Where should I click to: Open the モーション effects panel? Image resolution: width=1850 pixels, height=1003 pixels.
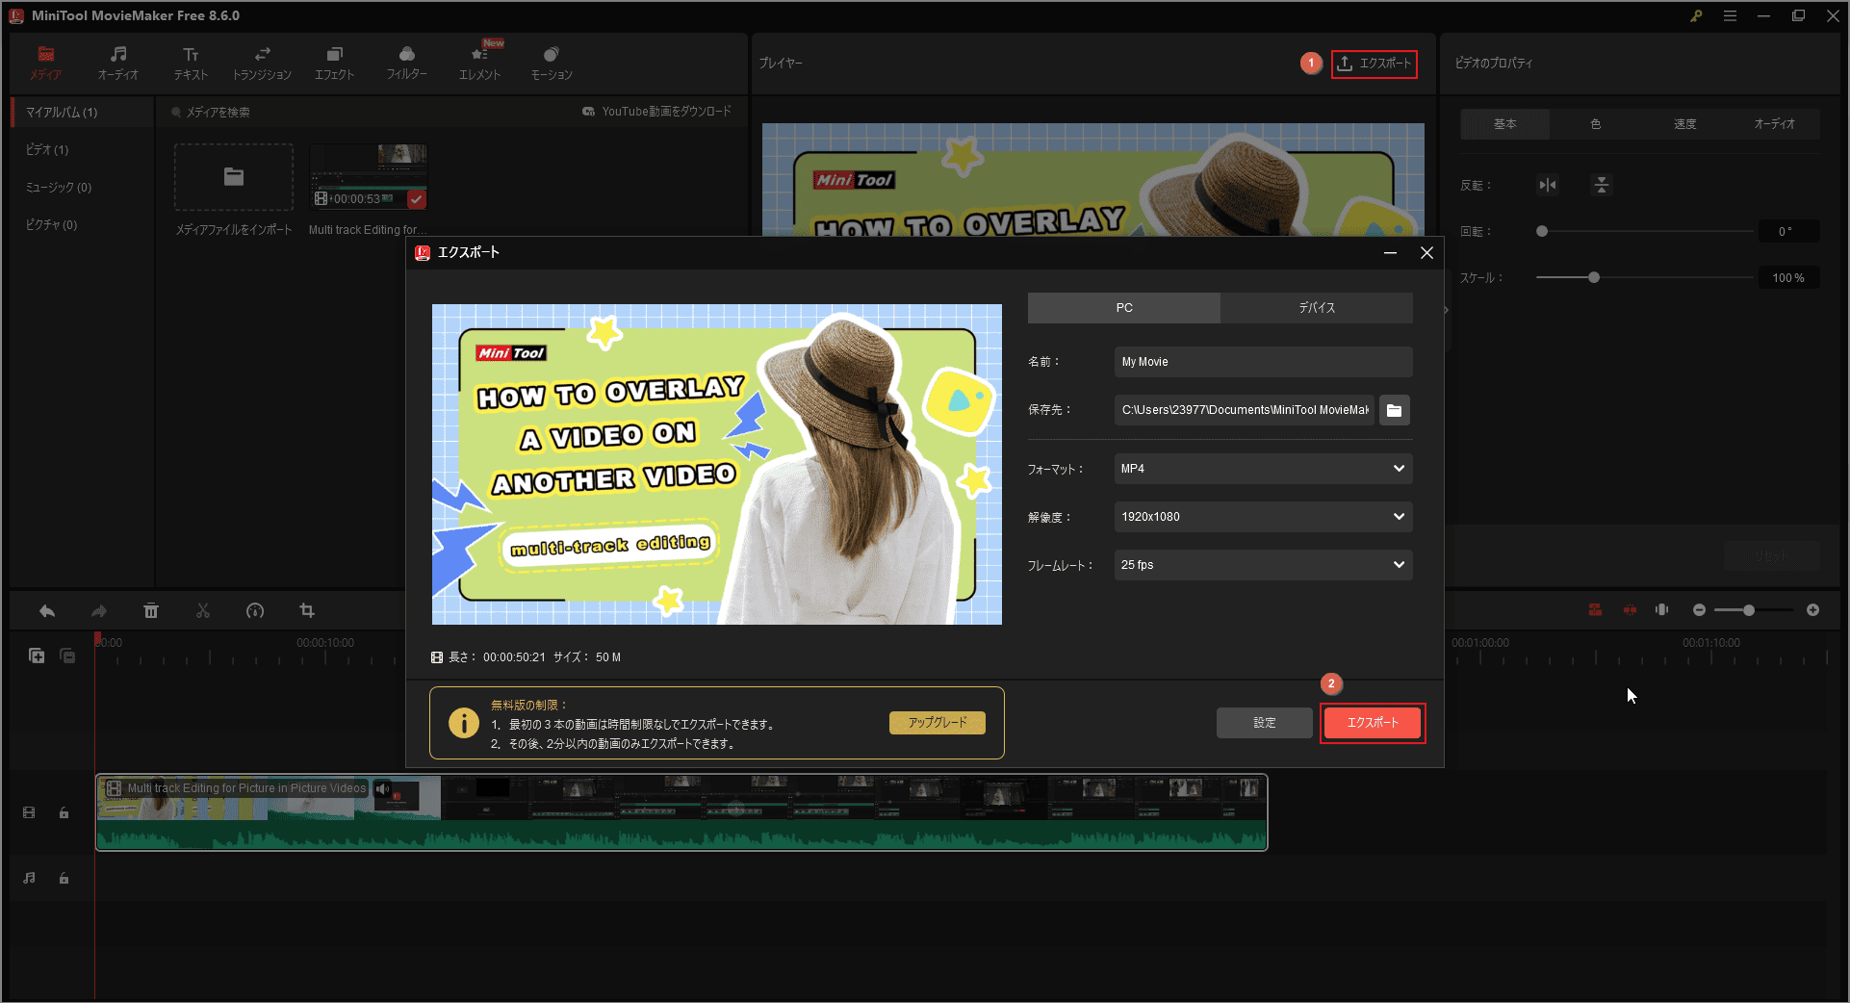click(550, 62)
